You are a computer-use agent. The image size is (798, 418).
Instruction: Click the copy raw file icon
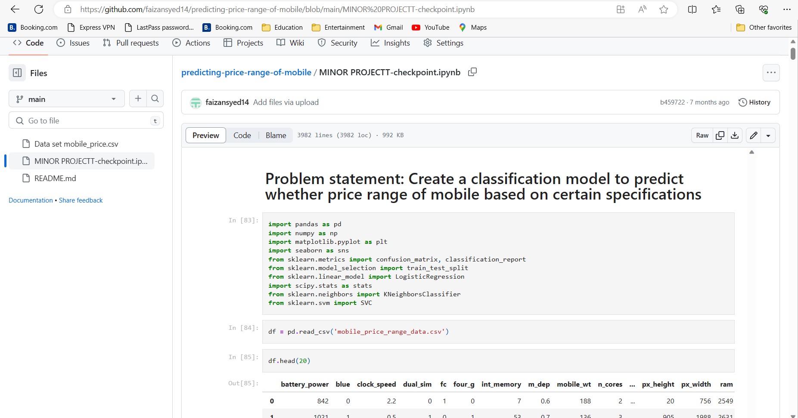point(720,135)
